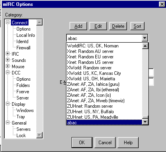Choose ZAnet: AF, ZA, Ibi (ethereal)
Image resolution: width=166 pixels, height=152 pixels.
[x=104, y=90]
